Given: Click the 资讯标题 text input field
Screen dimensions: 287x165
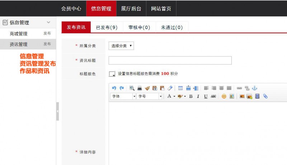Looking at the screenshot, I should point(170,60).
